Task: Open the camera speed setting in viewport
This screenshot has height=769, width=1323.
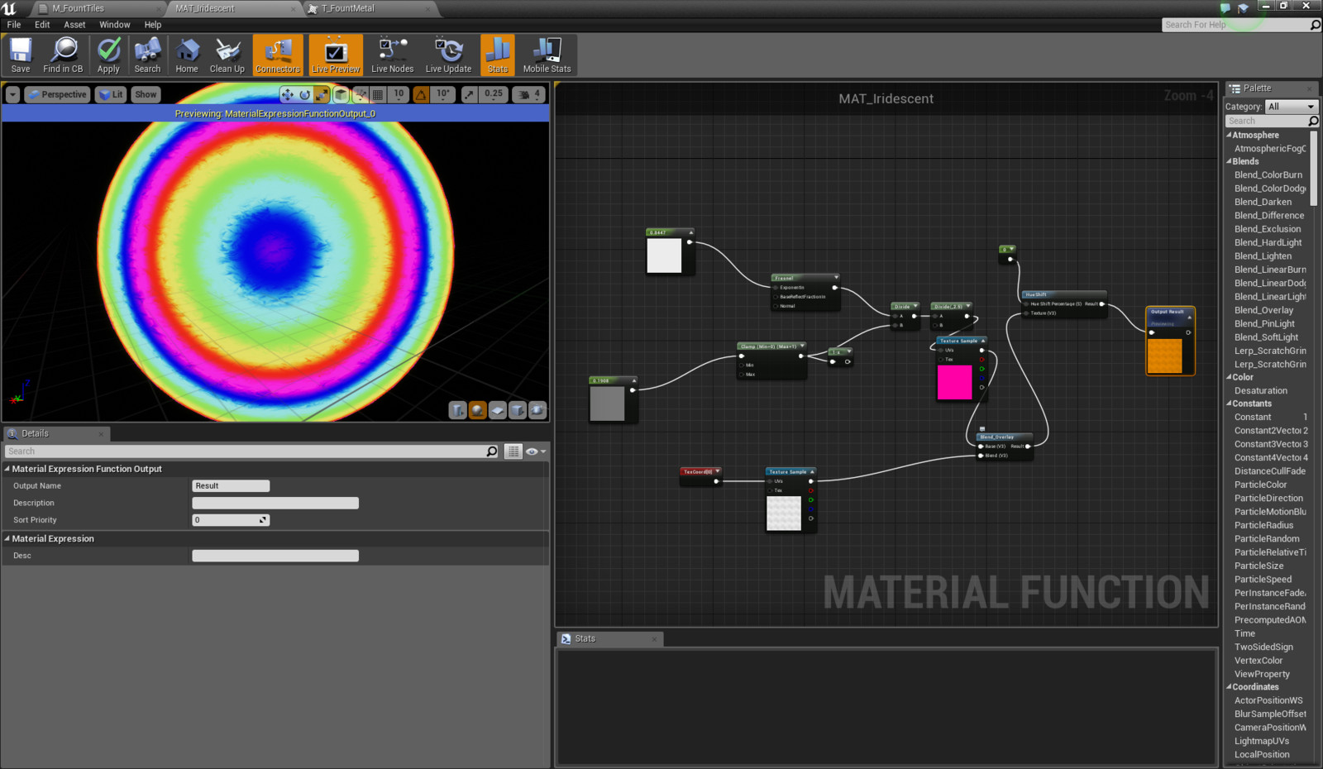Action: 528,94
